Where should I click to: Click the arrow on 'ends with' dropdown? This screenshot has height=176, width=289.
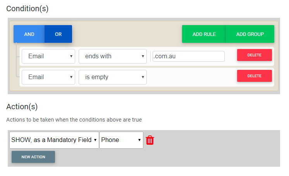click(143, 56)
